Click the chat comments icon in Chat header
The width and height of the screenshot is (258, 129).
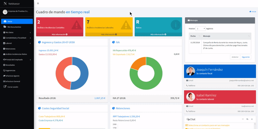247,119
